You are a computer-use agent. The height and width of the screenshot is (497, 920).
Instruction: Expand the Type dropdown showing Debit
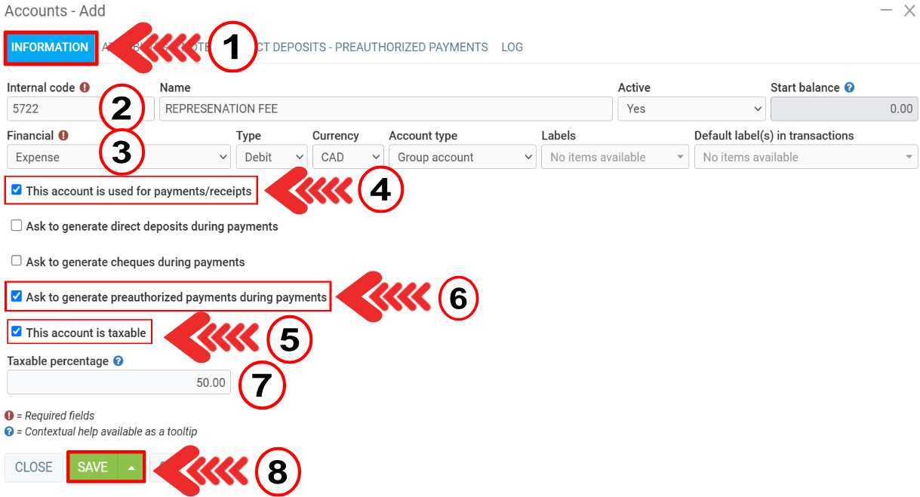coord(270,157)
